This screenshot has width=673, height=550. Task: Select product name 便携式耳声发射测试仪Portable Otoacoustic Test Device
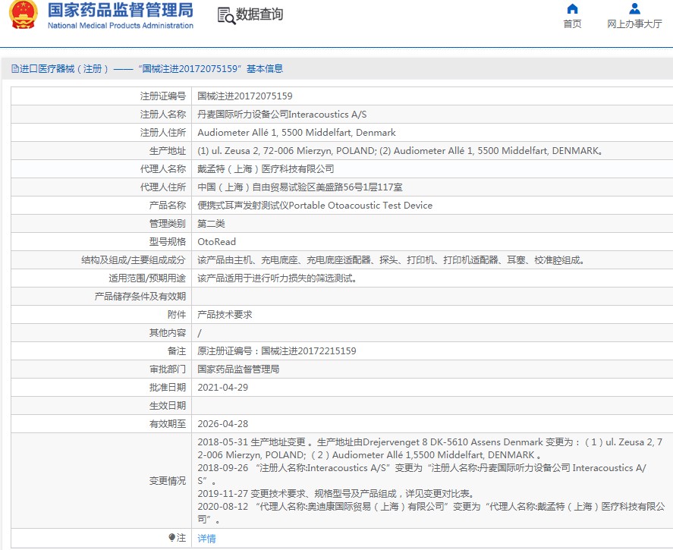[315, 206]
